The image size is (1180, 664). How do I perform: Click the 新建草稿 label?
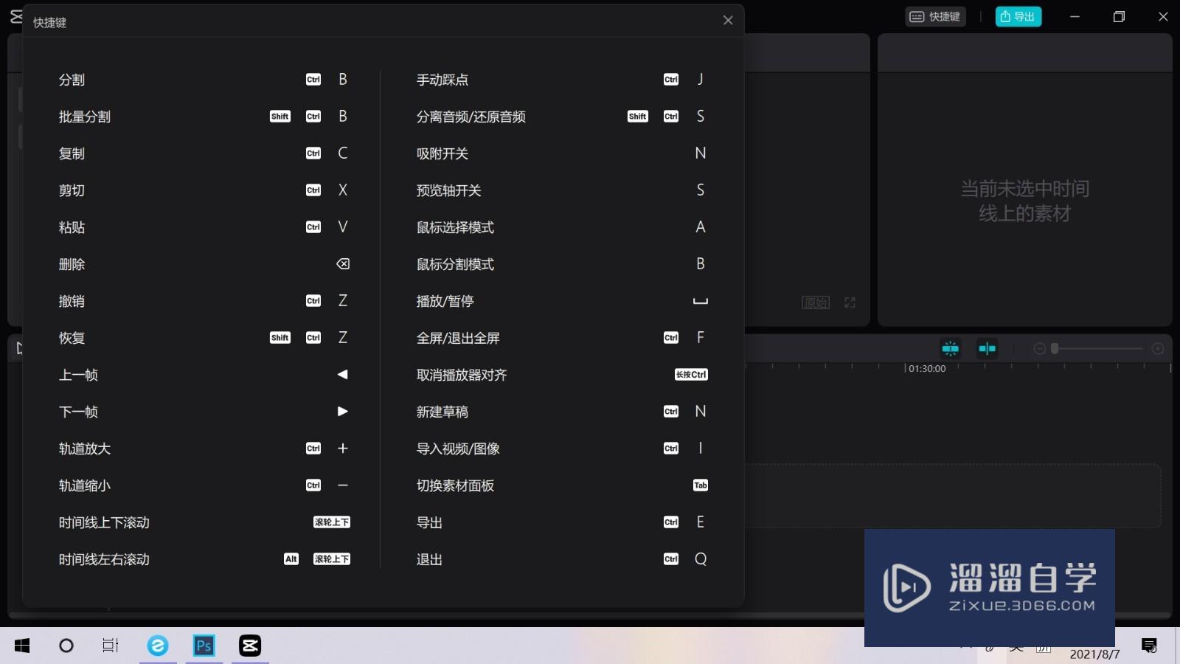pyautogui.click(x=442, y=412)
